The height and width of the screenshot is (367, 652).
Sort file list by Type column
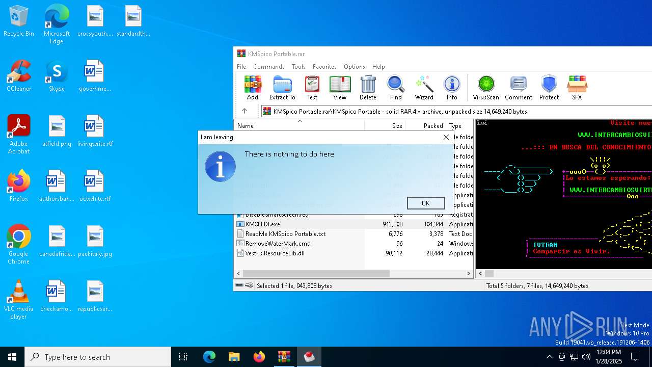click(460, 125)
